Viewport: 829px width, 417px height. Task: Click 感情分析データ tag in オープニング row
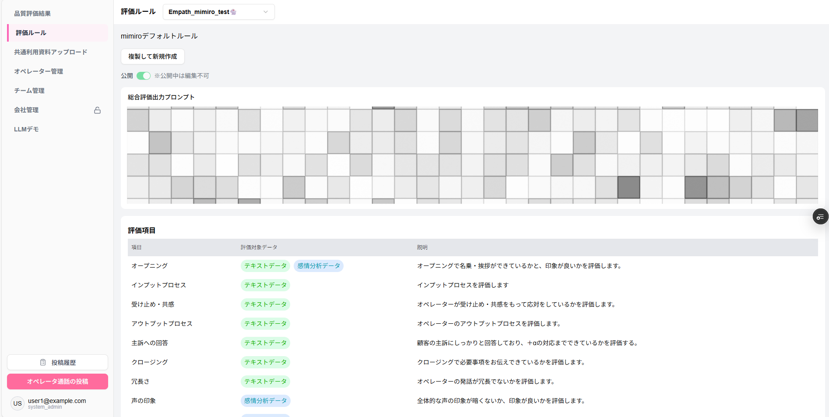(x=318, y=266)
